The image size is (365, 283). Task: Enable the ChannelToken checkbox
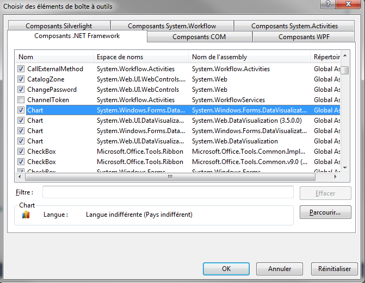[x=21, y=100]
